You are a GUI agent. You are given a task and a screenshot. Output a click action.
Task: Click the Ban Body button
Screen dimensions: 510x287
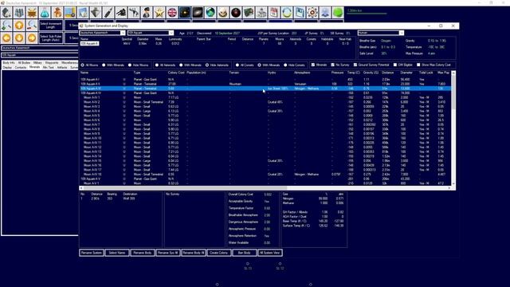pos(245,253)
